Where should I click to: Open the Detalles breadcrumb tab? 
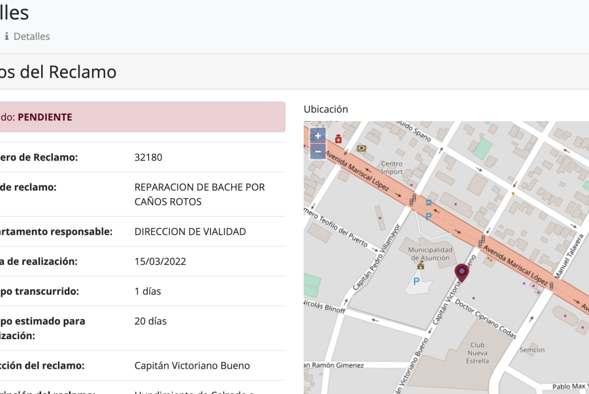click(31, 37)
